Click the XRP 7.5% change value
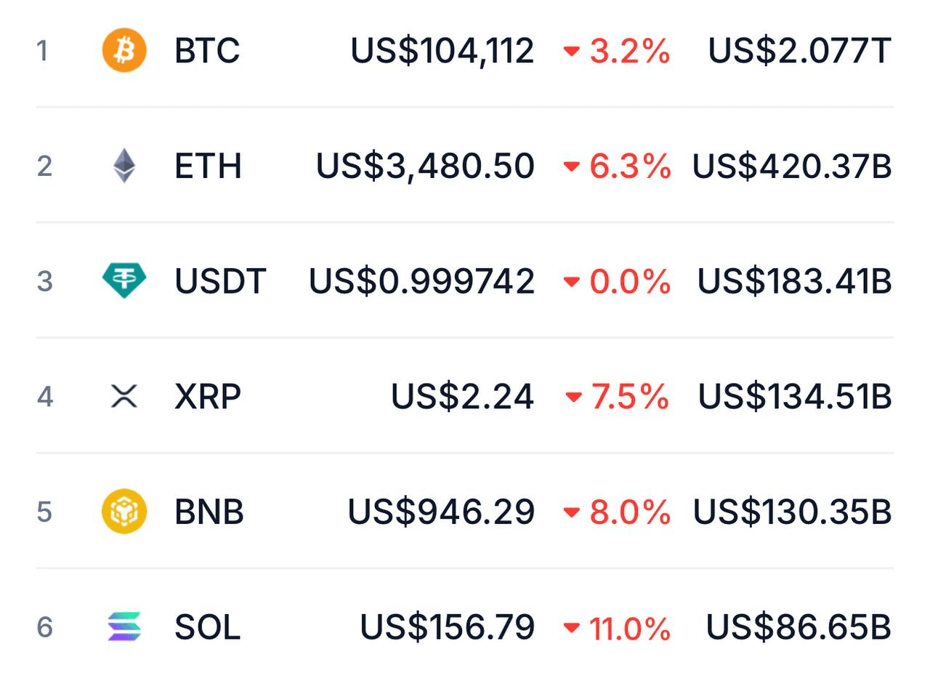This screenshot has height=681, width=930. pyautogui.click(x=629, y=396)
